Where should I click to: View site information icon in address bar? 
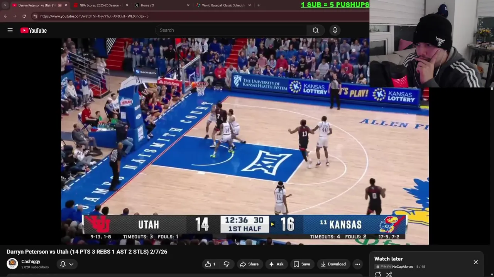35,16
